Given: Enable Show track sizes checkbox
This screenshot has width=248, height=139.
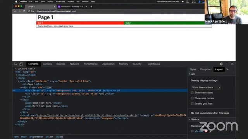Looking at the screenshot, I should [x=192, y=93].
